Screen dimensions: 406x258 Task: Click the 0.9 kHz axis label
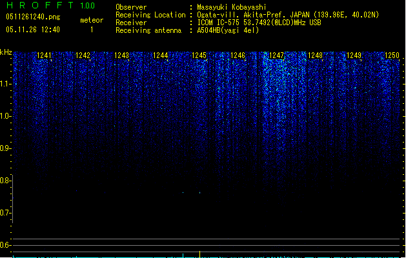pyautogui.click(x=5, y=148)
